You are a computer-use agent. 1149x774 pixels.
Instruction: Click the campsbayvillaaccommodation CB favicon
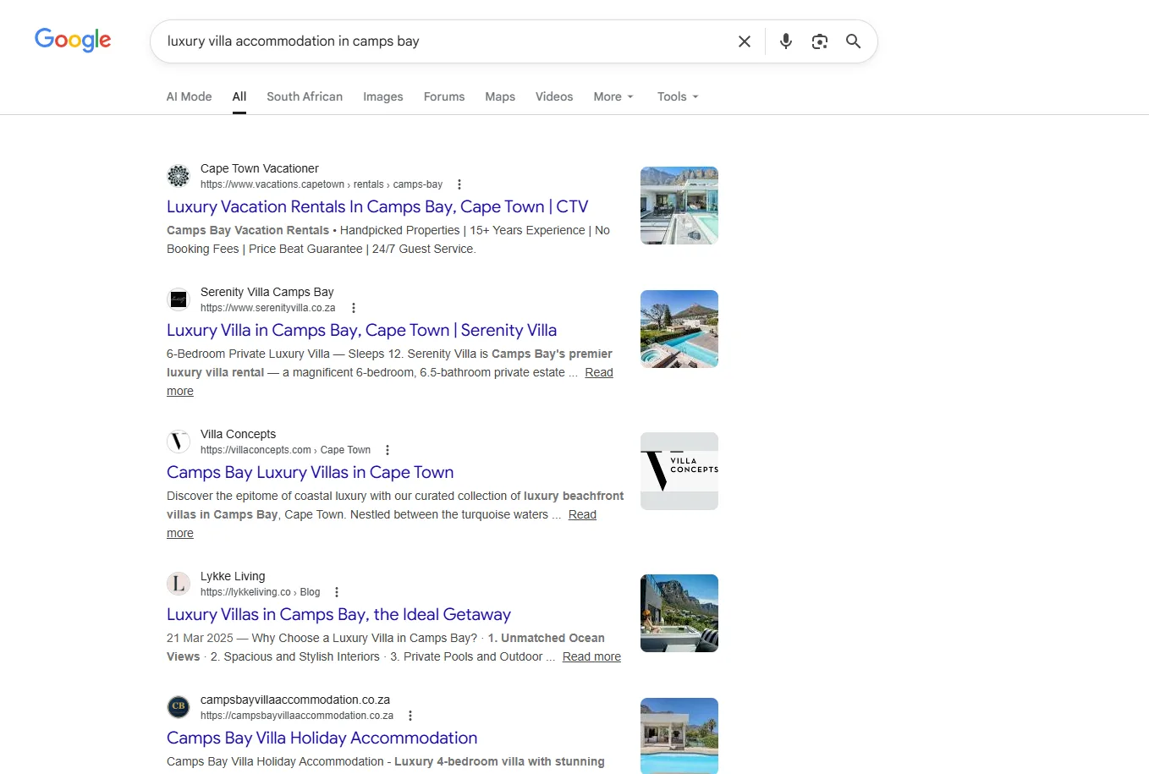179,707
